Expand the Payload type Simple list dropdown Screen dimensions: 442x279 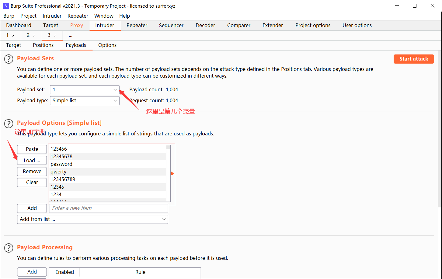pyautogui.click(x=85, y=100)
